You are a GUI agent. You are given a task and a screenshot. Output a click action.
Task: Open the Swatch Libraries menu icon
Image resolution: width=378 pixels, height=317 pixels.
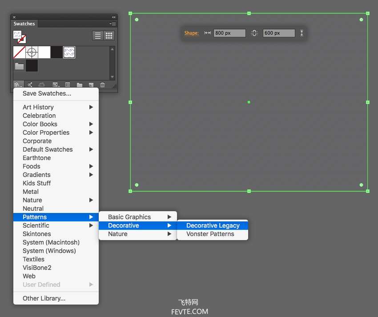(18, 84)
